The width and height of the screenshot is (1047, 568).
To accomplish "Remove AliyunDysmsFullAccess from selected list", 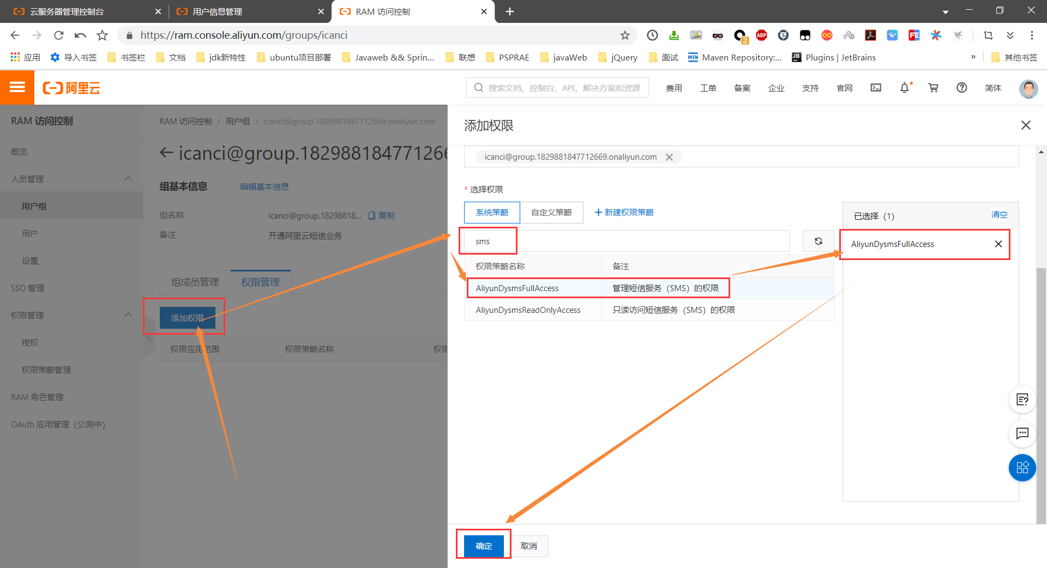I will click(x=998, y=244).
